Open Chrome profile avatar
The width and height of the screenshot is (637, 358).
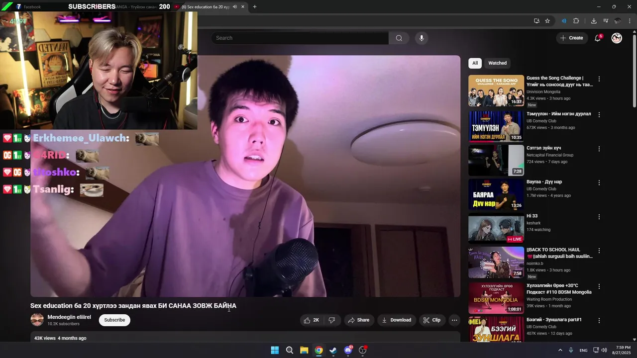618,21
